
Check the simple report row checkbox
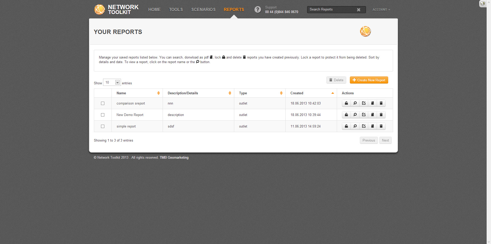[x=103, y=126]
